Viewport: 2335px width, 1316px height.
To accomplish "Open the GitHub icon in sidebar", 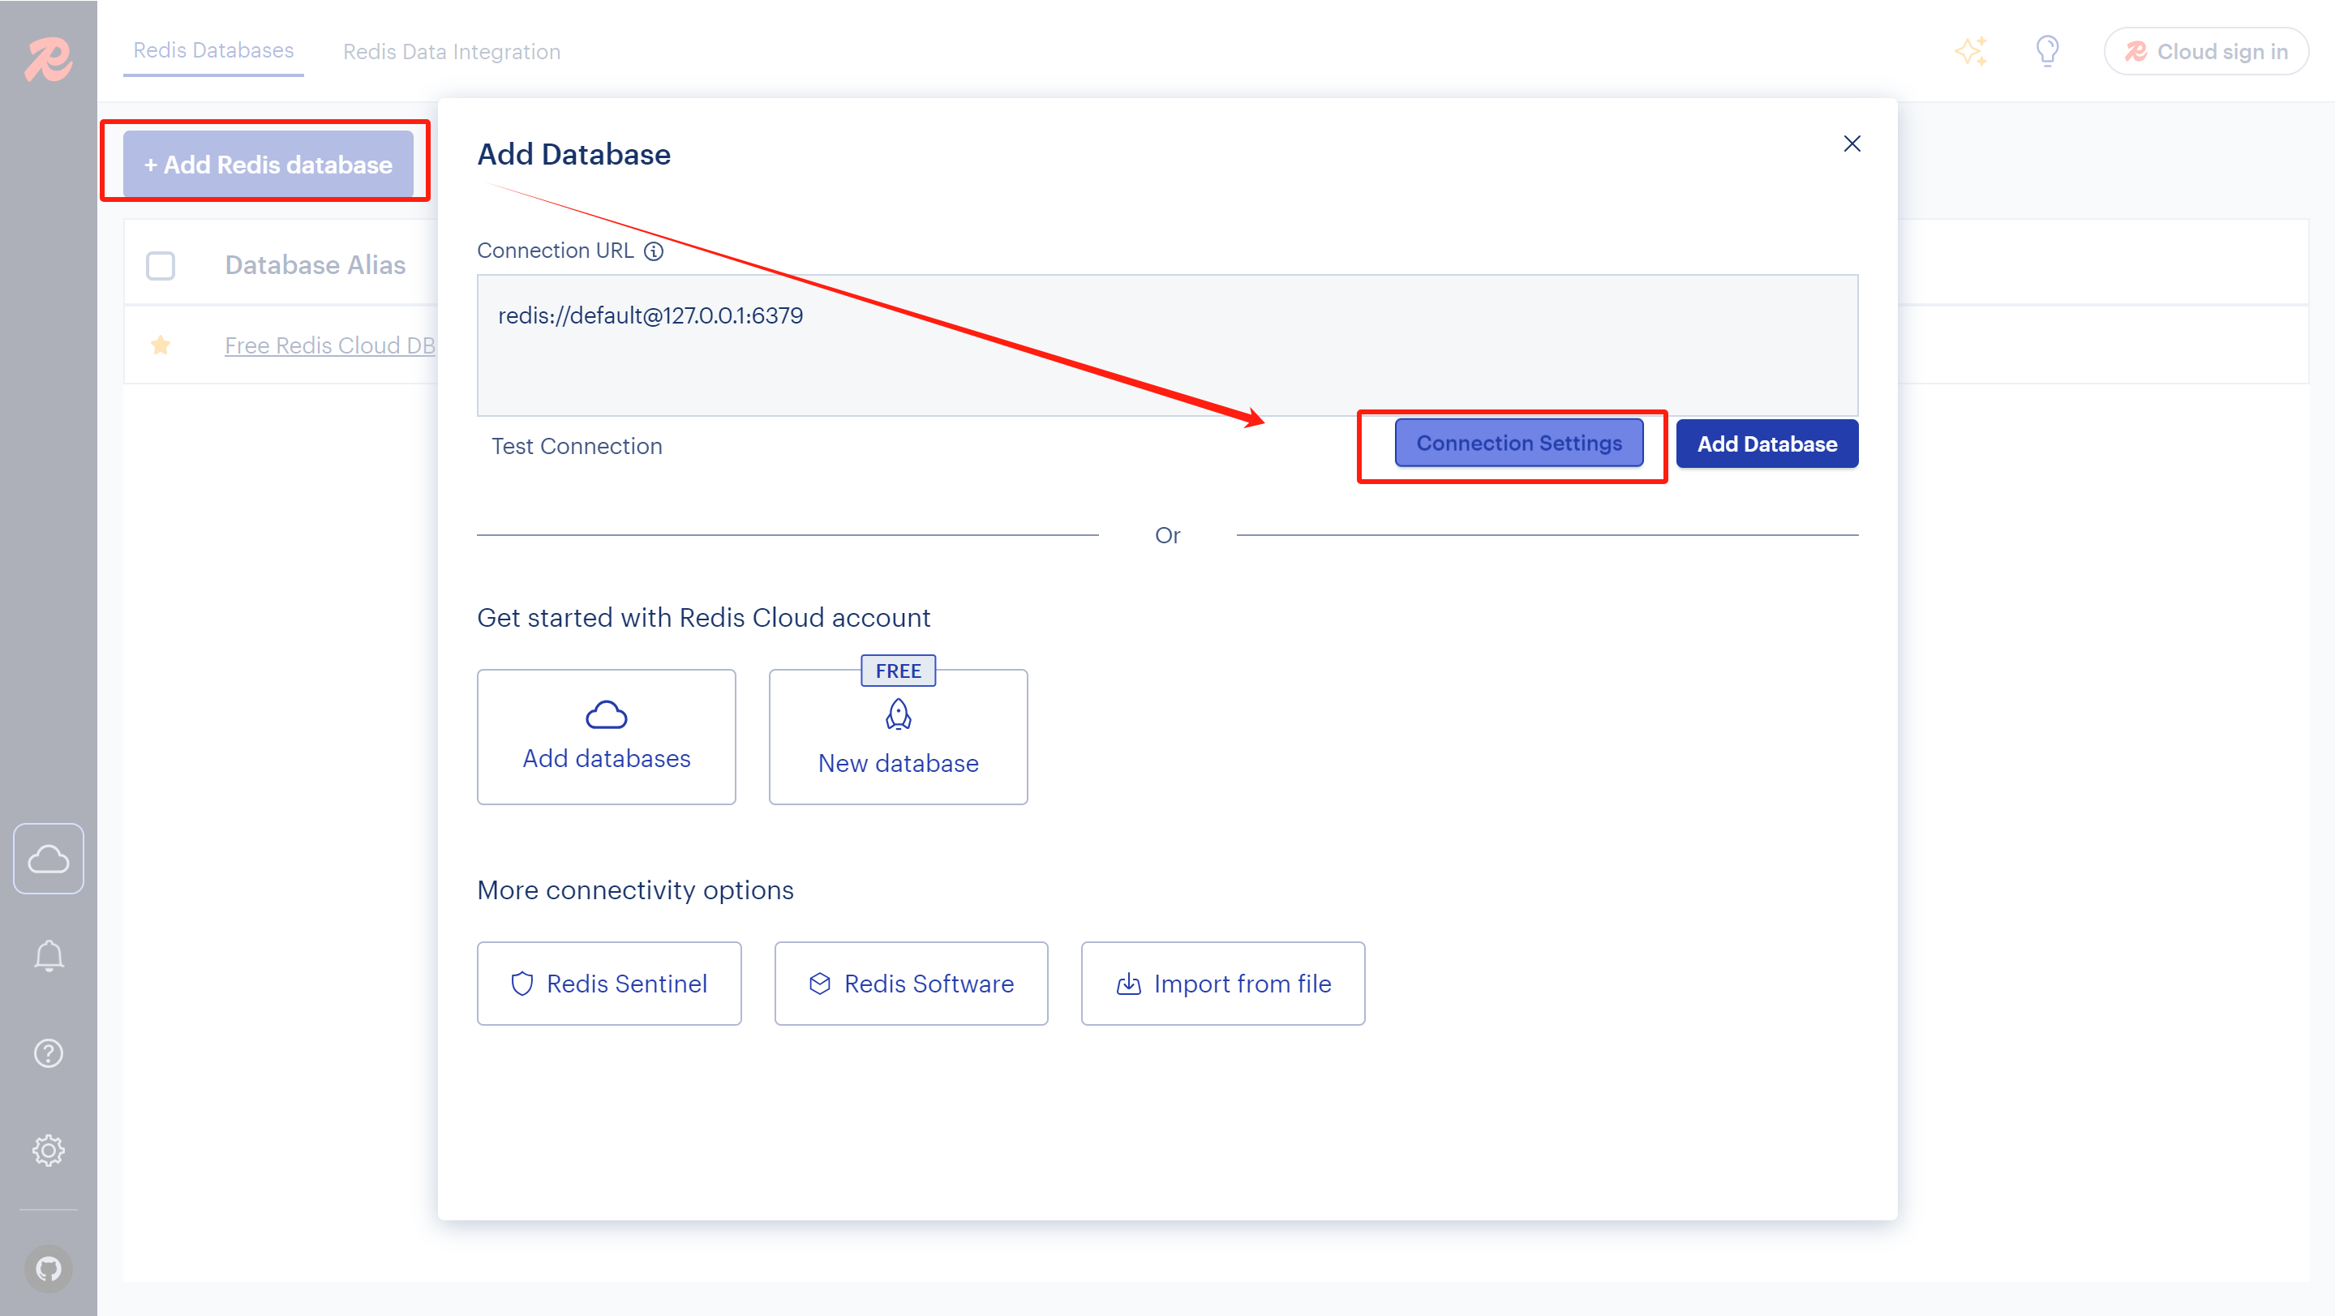I will click(x=48, y=1268).
